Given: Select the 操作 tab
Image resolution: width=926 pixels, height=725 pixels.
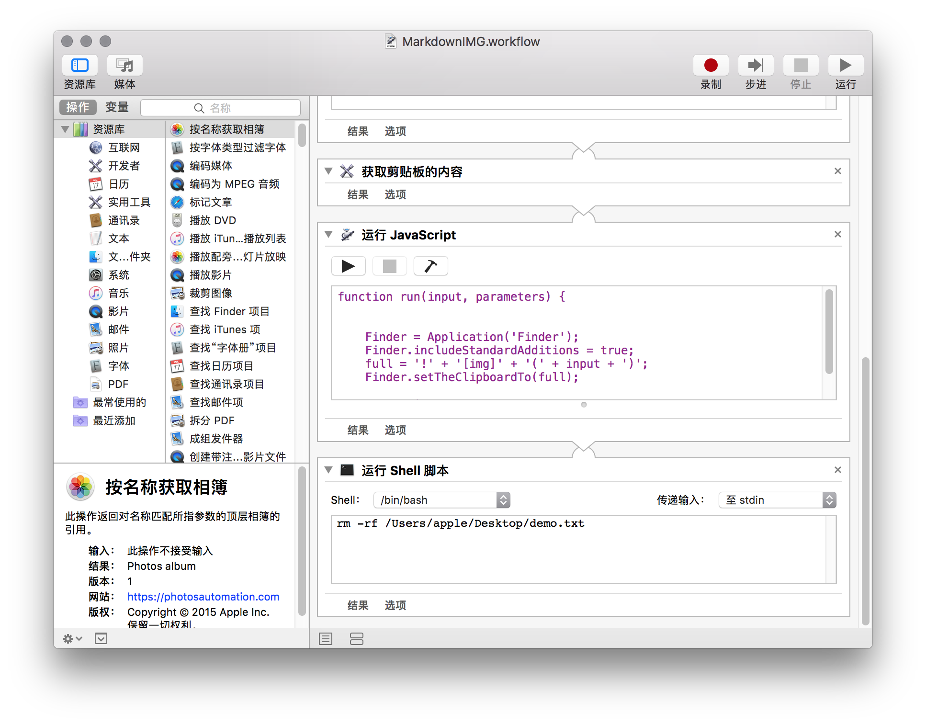Looking at the screenshot, I should (78, 107).
